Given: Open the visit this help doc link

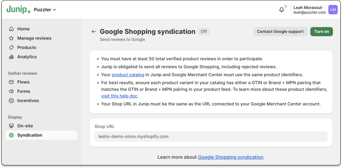Looking at the screenshot, I should [x=119, y=96].
